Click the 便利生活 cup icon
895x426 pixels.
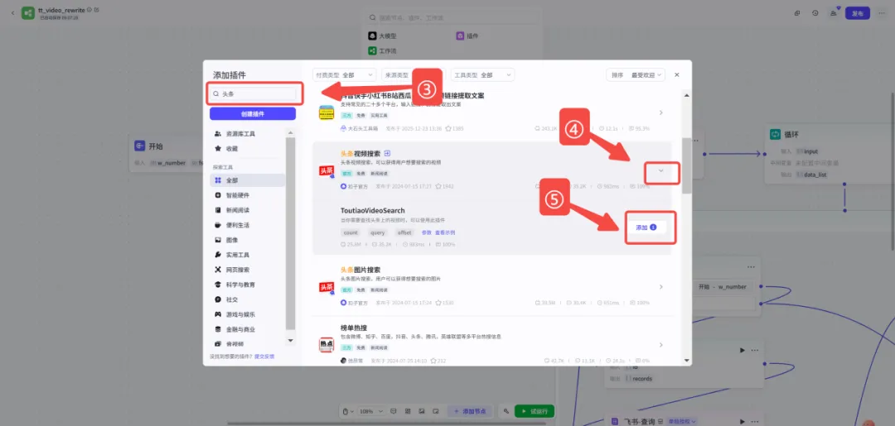coord(218,225)
